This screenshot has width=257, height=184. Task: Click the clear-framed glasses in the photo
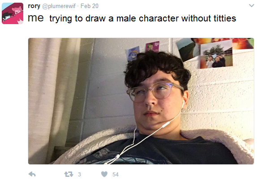click(154, 92)
